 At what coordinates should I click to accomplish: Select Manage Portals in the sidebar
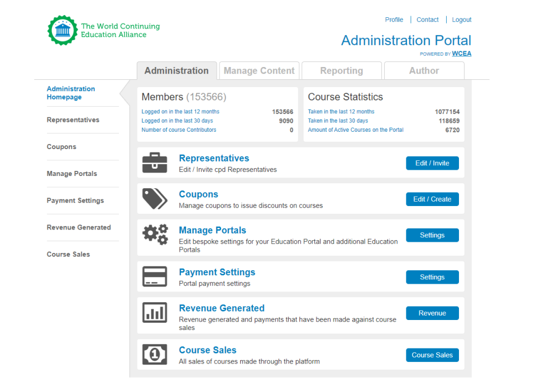[x=72, y=174]
